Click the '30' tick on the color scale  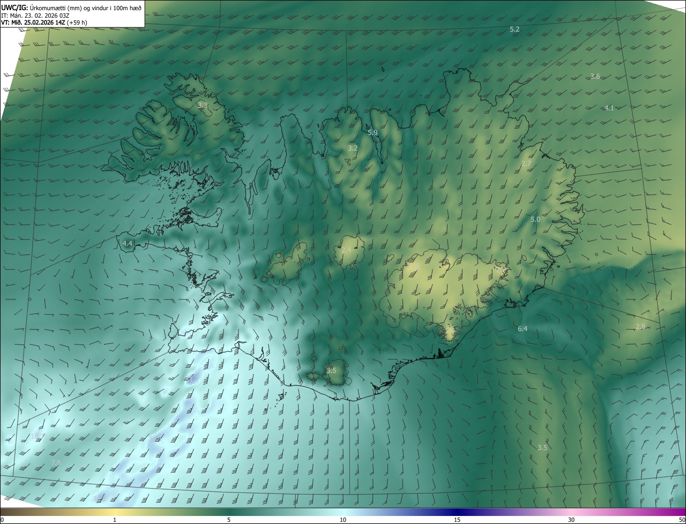pos(571,520)
